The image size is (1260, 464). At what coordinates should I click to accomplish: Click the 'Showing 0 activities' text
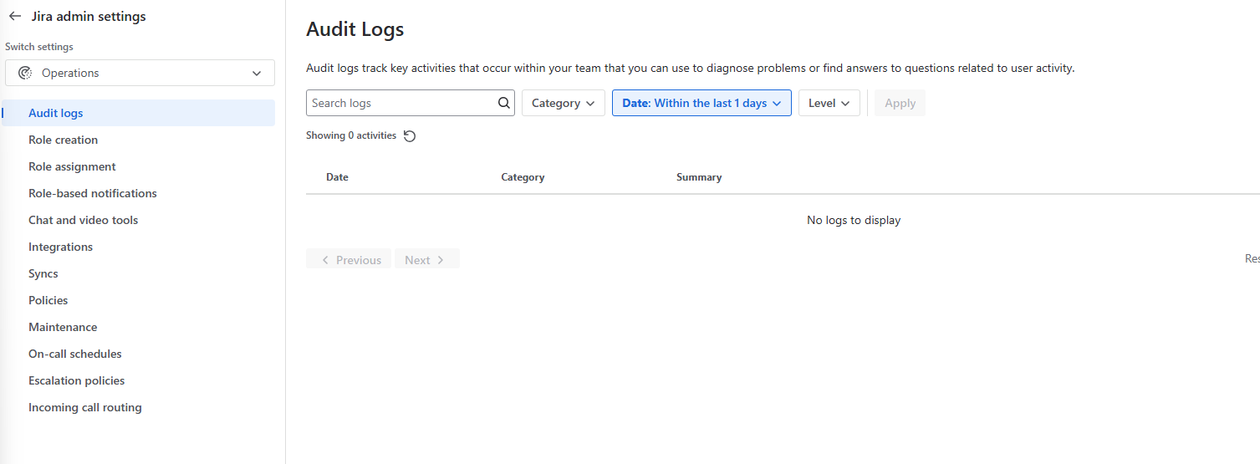(351, 135)
